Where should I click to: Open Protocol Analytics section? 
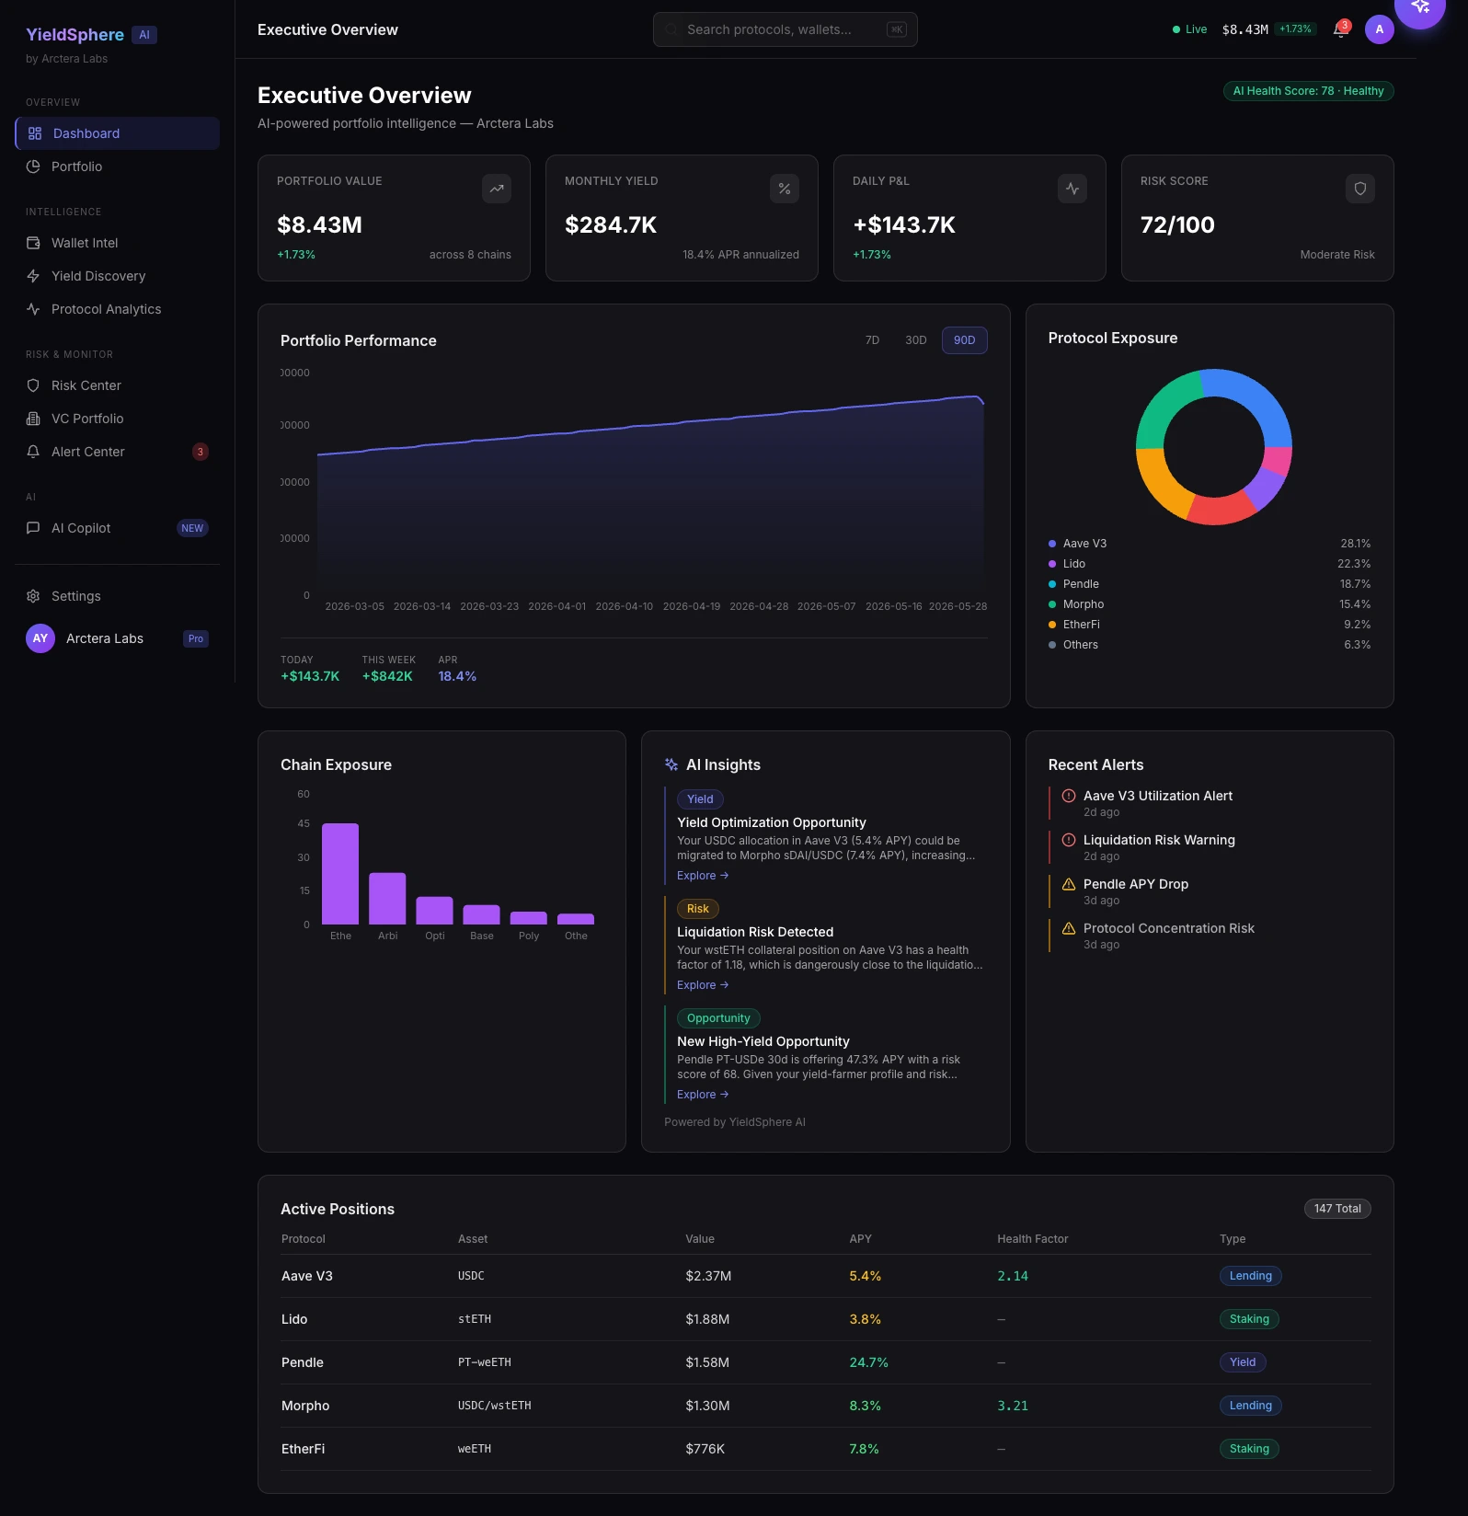click(117, 309)
